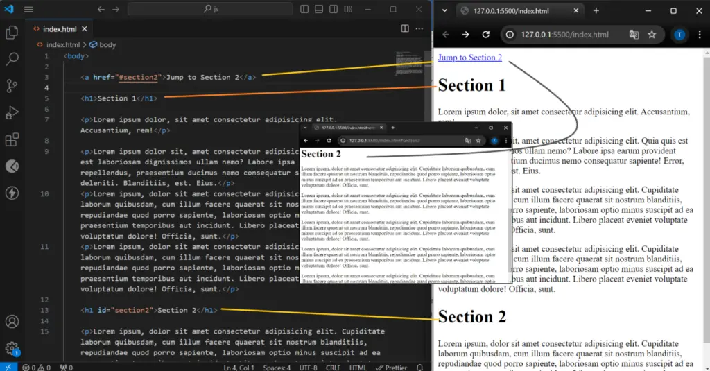
Task: Click the VS Code command center search box
Action: click(210, 8)
